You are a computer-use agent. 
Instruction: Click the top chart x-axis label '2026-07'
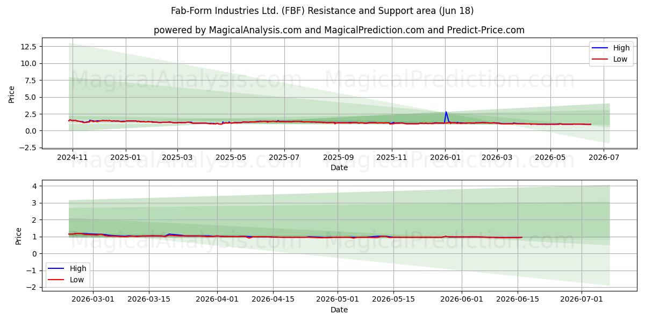pyautogui.click(x=604, y=158)
